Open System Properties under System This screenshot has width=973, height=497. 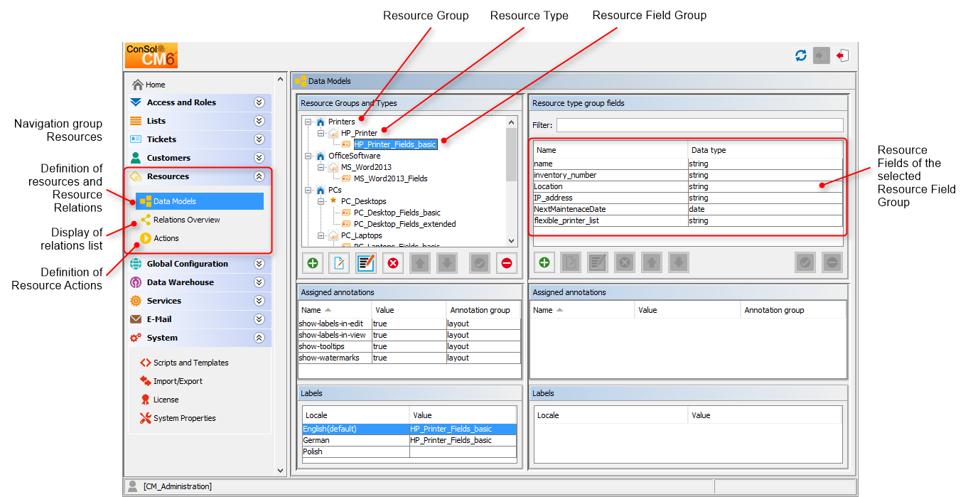(185, 418)
